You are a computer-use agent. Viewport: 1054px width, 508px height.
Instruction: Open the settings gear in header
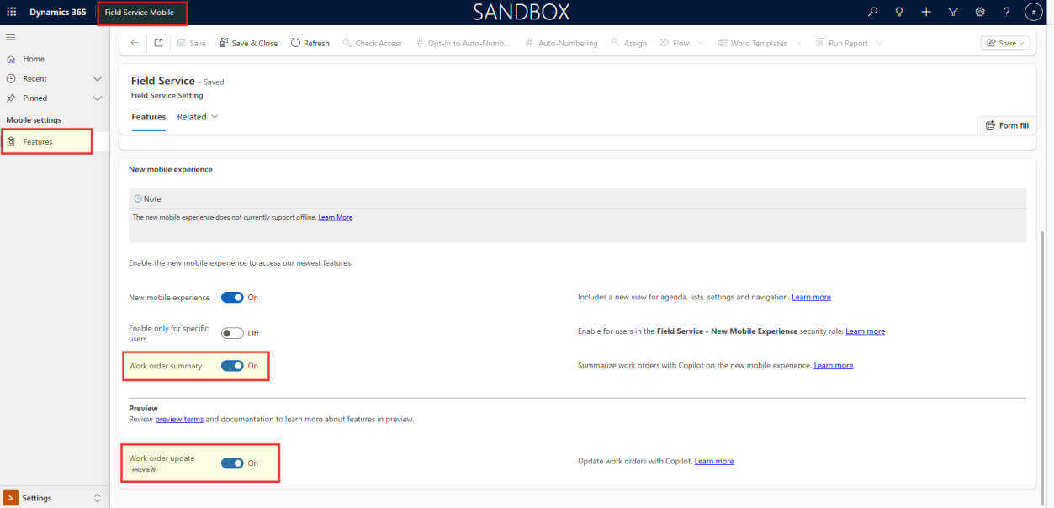[x=980, y=12]
